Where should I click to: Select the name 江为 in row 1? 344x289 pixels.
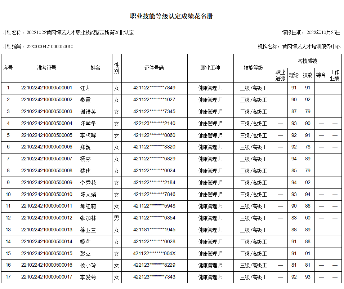85,88
